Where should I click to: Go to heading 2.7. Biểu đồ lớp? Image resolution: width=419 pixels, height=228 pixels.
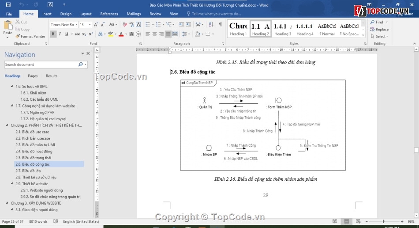tap(27, 171)
